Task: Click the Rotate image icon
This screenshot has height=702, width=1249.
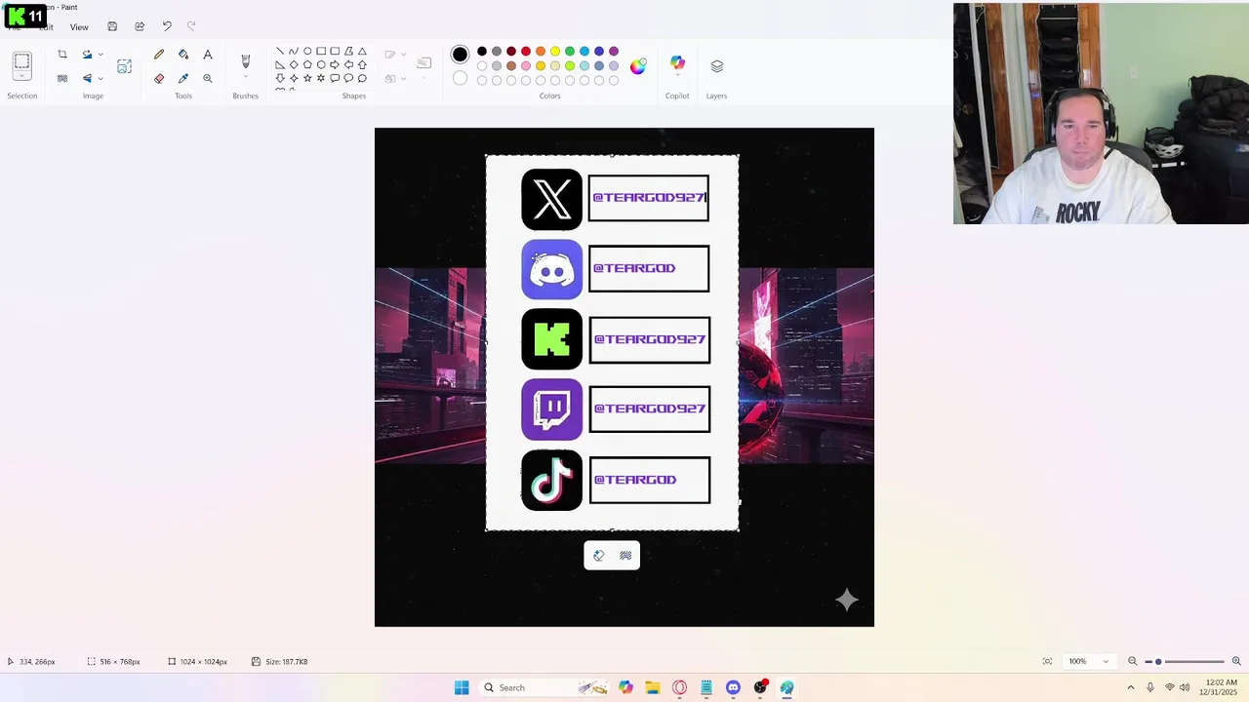Action: click(x=87, y=55)
